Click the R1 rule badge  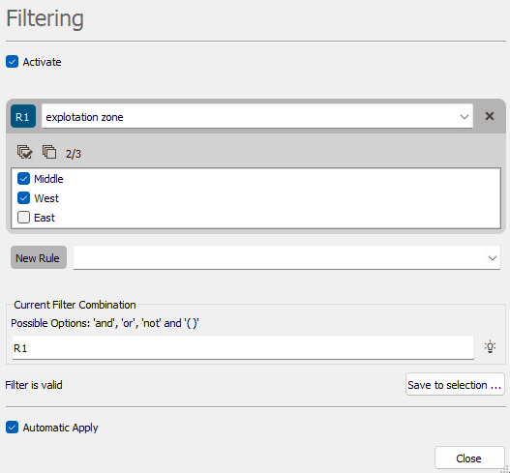pos(23,116)
